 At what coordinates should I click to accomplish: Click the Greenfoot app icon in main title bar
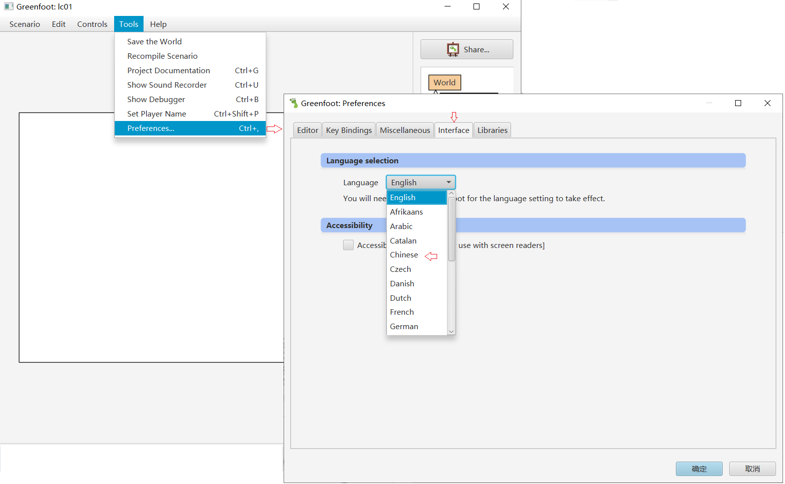[x=8, y=6]
